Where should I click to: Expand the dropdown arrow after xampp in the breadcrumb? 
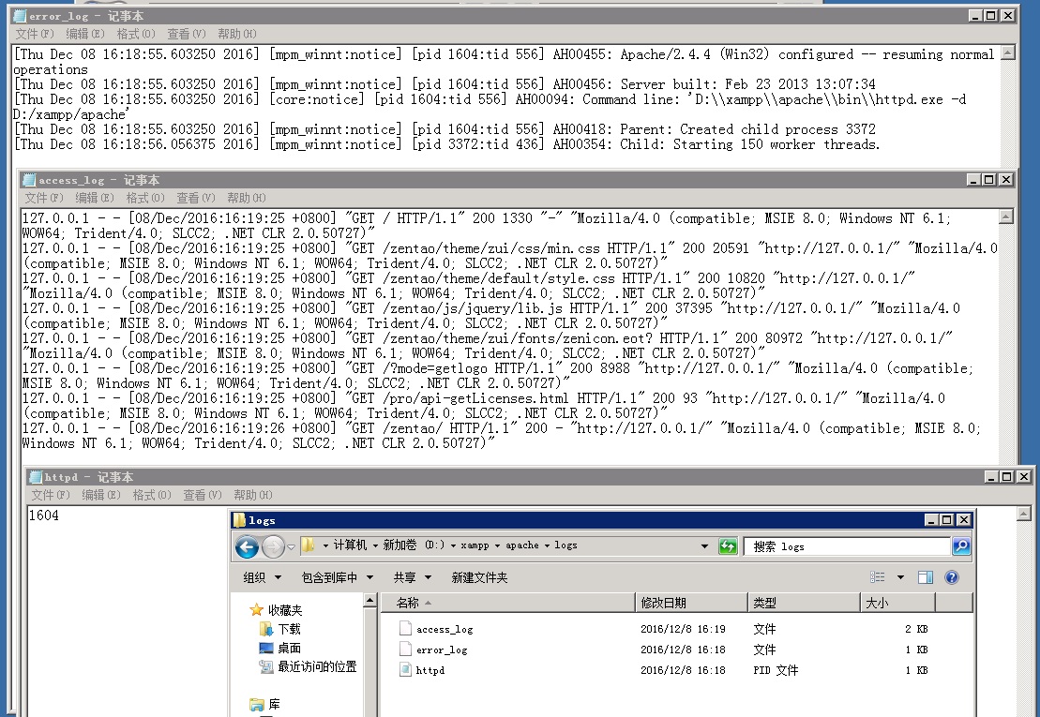click(x=497, y=545)
